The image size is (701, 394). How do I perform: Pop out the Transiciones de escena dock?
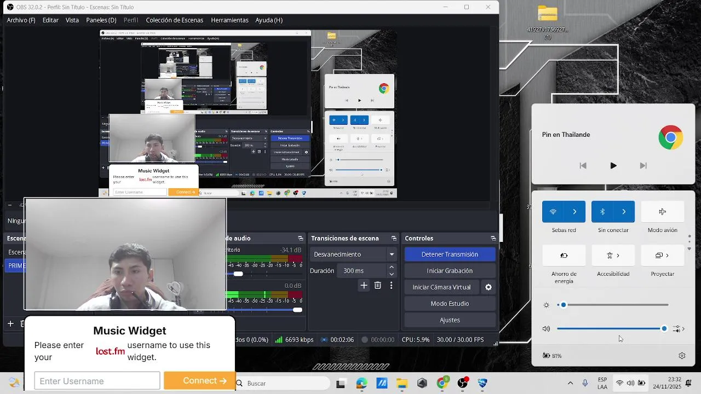pos(394,239)
